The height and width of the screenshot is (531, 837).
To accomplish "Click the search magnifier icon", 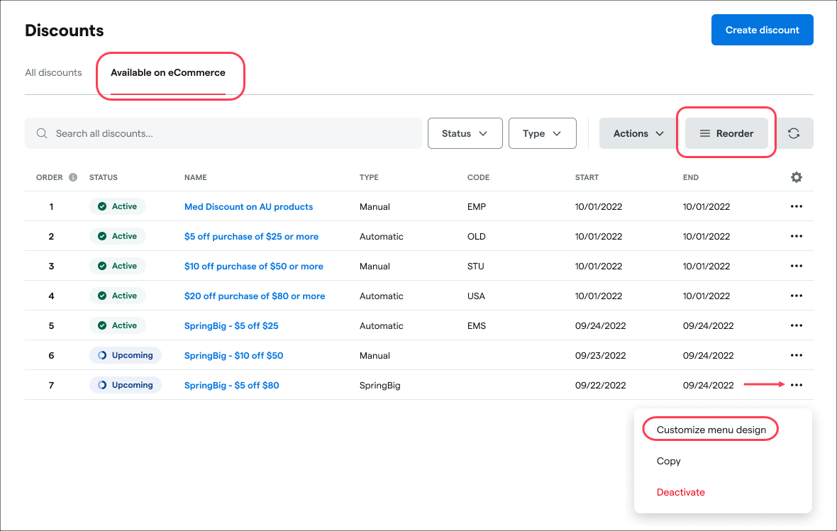I will coord(42,133).
